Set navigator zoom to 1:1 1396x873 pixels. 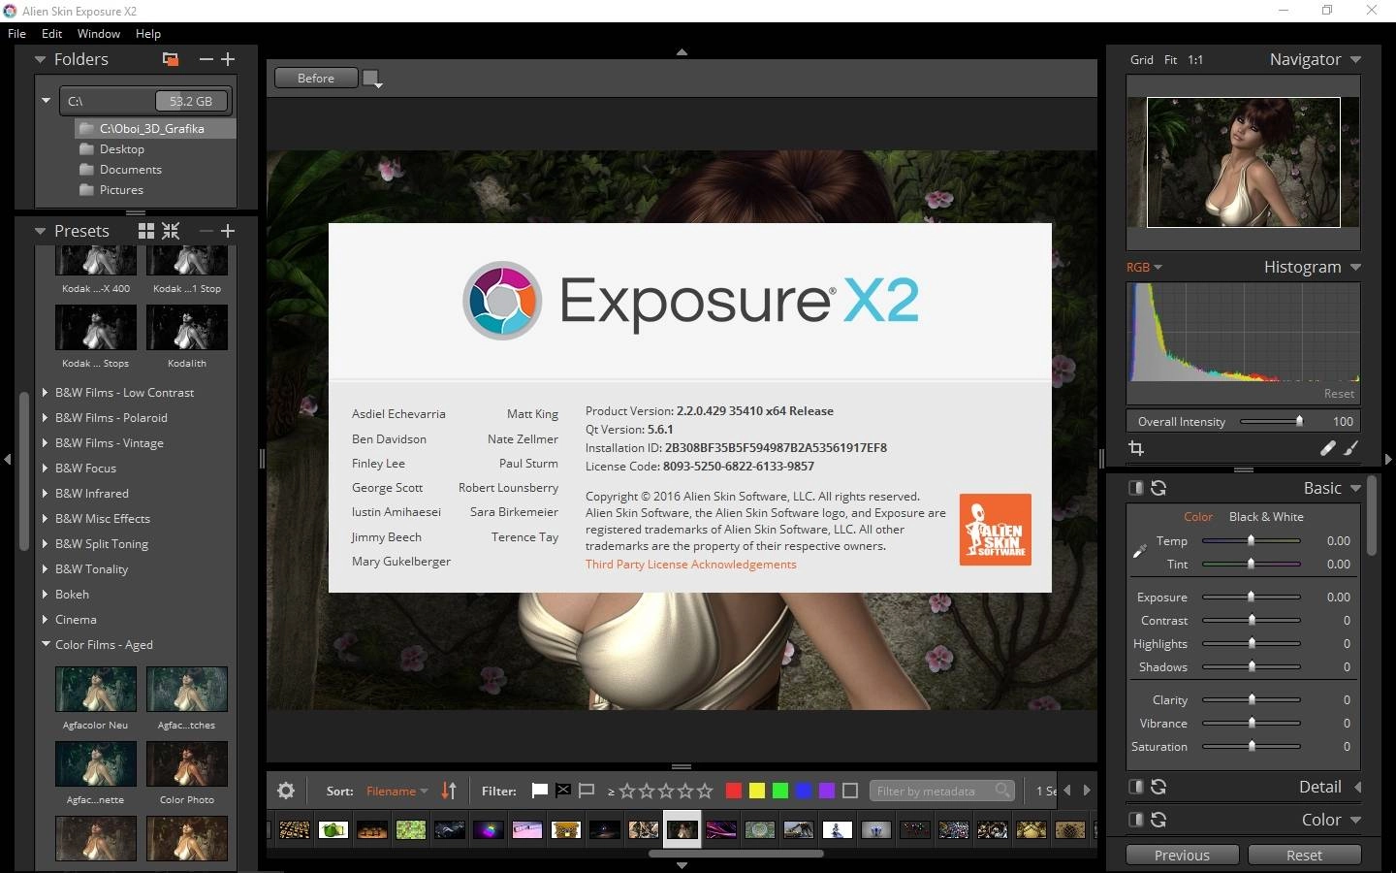pyautogui.click(x=1195, y=60)
